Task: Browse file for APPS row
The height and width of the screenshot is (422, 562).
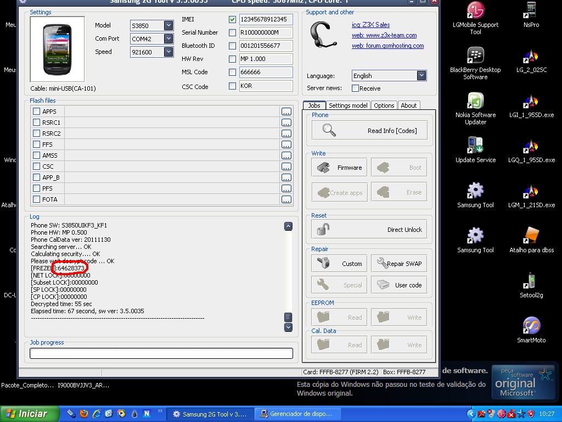Action: coord(286,112)
